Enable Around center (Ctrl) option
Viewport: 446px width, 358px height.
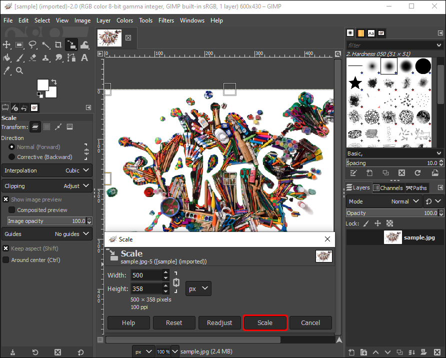(x=6, y=260)
